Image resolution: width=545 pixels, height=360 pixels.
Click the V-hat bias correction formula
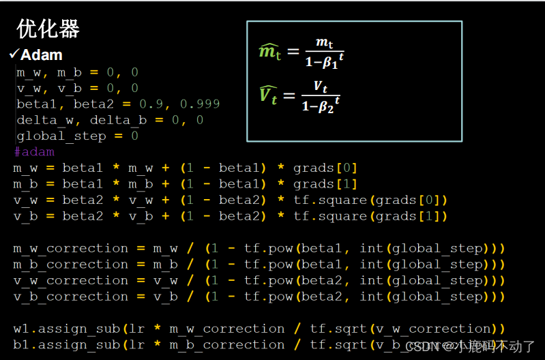(x=300, y=96)
